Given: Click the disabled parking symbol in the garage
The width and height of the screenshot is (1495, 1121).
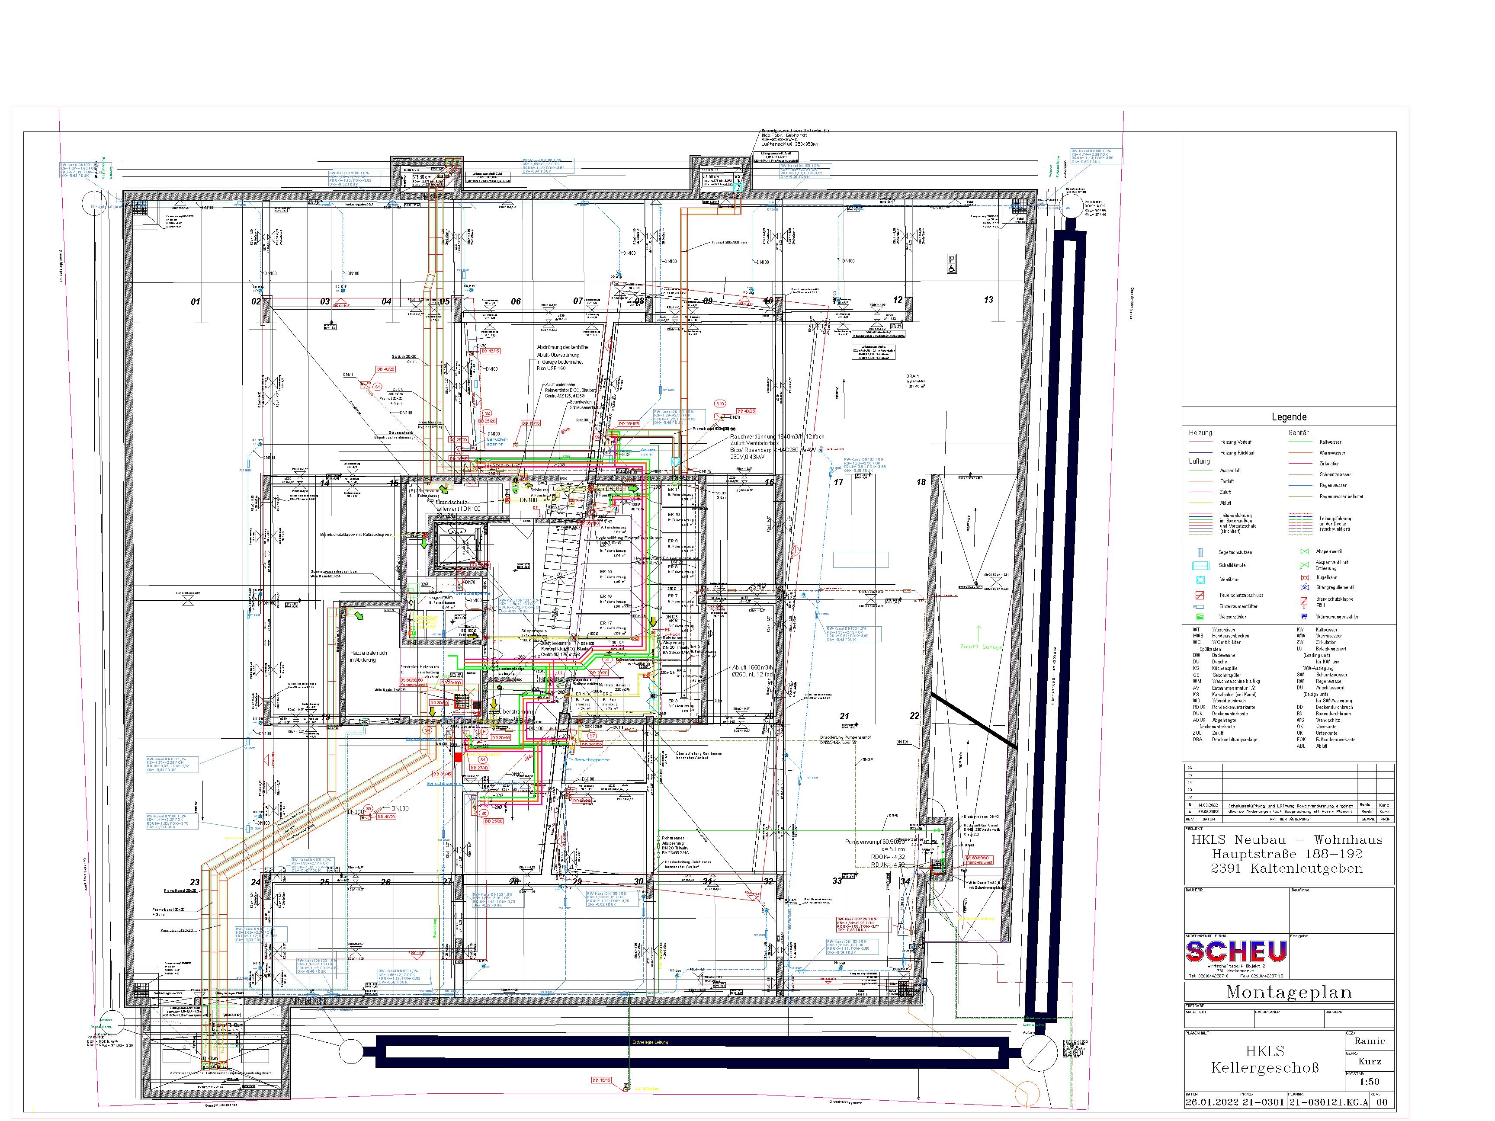Looking at the screenshot, I should [x=952, y=263].
